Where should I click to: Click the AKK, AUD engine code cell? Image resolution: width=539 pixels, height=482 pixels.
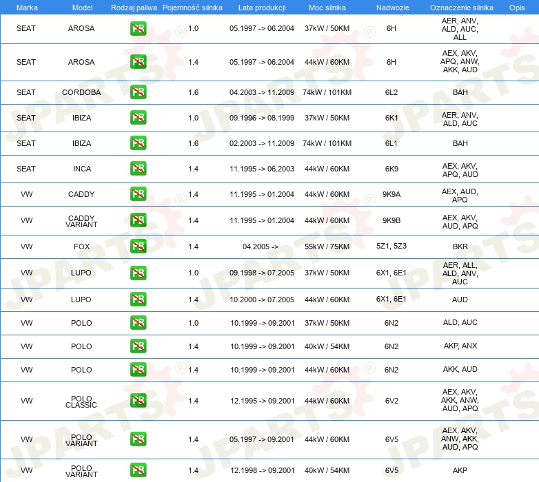point(460,369)
